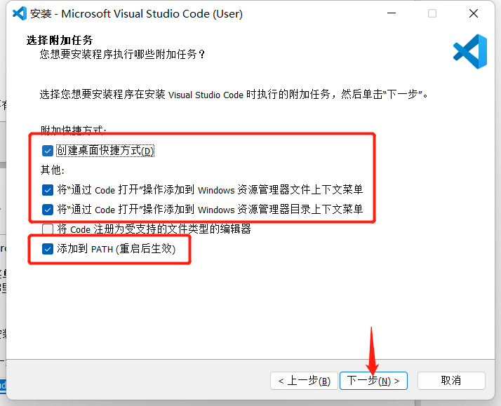Click the text 您想要安装程序执行哪些附加任务？
This screenshot has height=406, width=501.
(122, 54)
